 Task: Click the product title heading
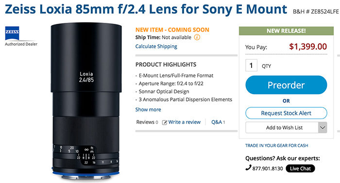[x=146, y=9]
